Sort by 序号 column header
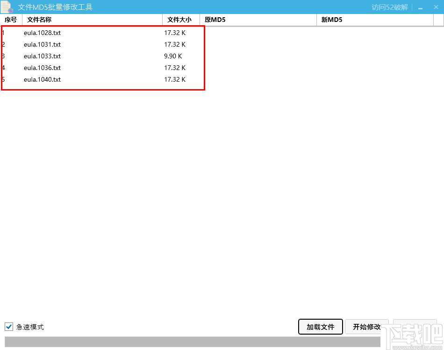Screen dimensions: 444x350 (x=11, y=20)
